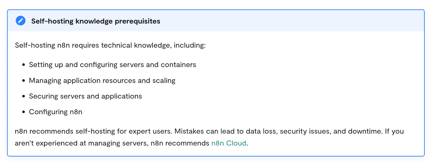Click the bullet dot before "Configuring n8n"
This screenshot has width=432, height=168.
point(24,112)
